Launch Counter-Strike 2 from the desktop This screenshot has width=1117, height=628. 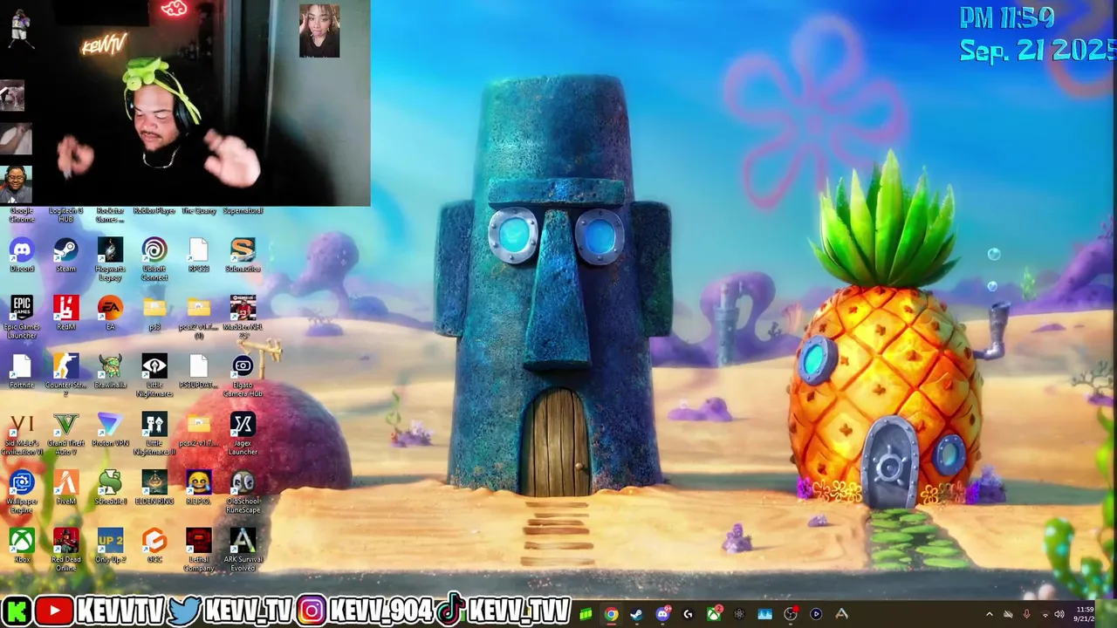(65, 376)
